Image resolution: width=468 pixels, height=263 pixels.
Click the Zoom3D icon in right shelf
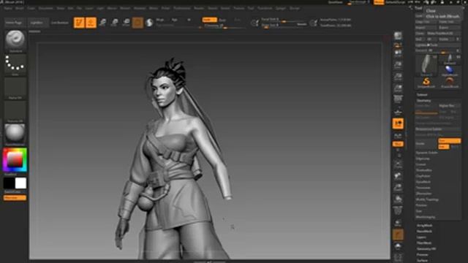point(398,188)
